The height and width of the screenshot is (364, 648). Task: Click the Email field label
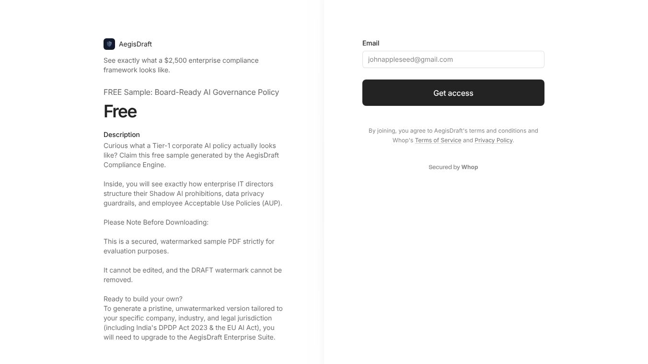(x=371, y=43)
